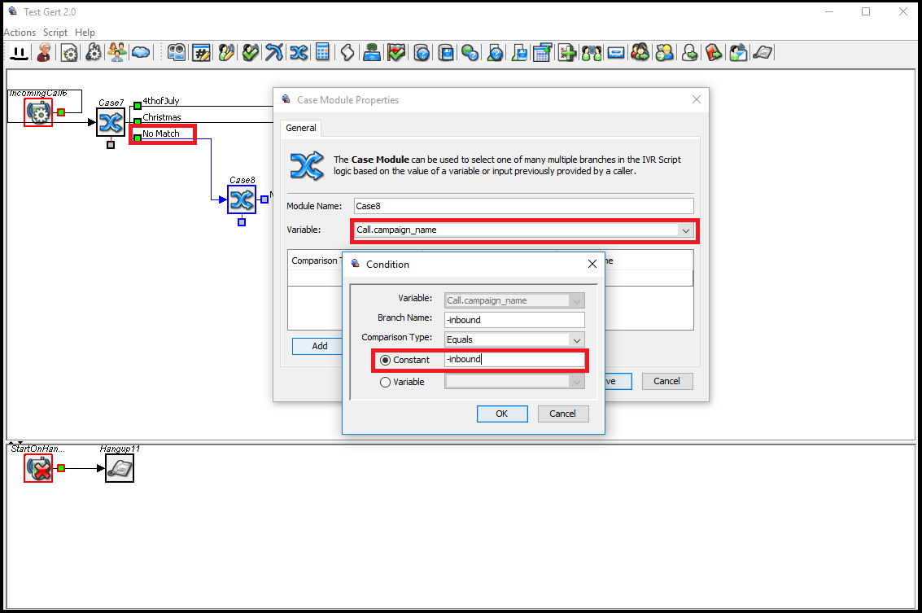922x613 pixels.
Task: Expand the Comparison Type Equals dropdown
Action: click(577, 340)
